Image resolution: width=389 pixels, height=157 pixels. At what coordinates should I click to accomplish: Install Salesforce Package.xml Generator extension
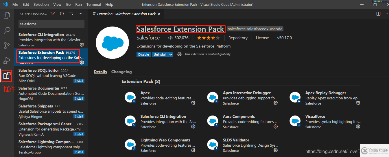tap(79, 134)
